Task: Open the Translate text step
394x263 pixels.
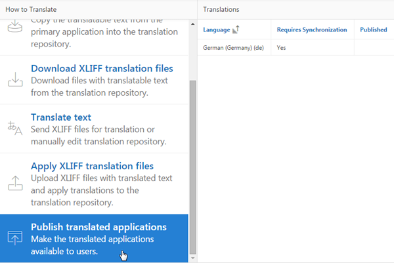Action: pyautogui.click(x=61, y=117)
